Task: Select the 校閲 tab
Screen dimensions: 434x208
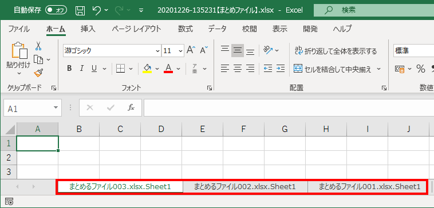Action: tap(250, 29)
